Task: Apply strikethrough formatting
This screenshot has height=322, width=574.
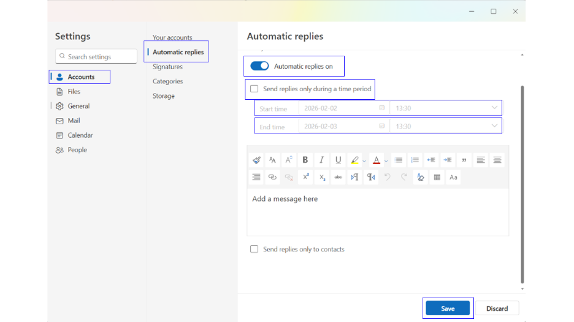Action: [339, 178]
